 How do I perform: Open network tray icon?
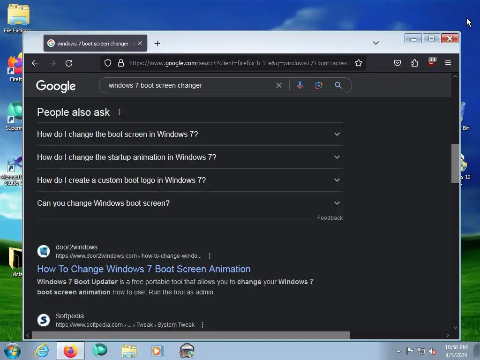coord(421,351)
